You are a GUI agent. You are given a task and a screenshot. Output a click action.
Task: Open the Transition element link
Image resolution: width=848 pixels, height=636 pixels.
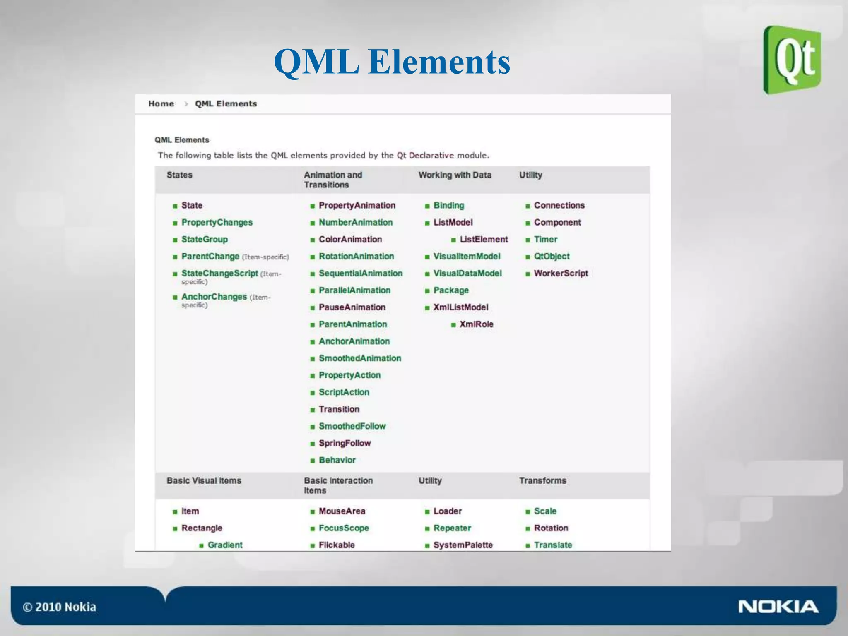pyautogui.click(x=339, y=409)
